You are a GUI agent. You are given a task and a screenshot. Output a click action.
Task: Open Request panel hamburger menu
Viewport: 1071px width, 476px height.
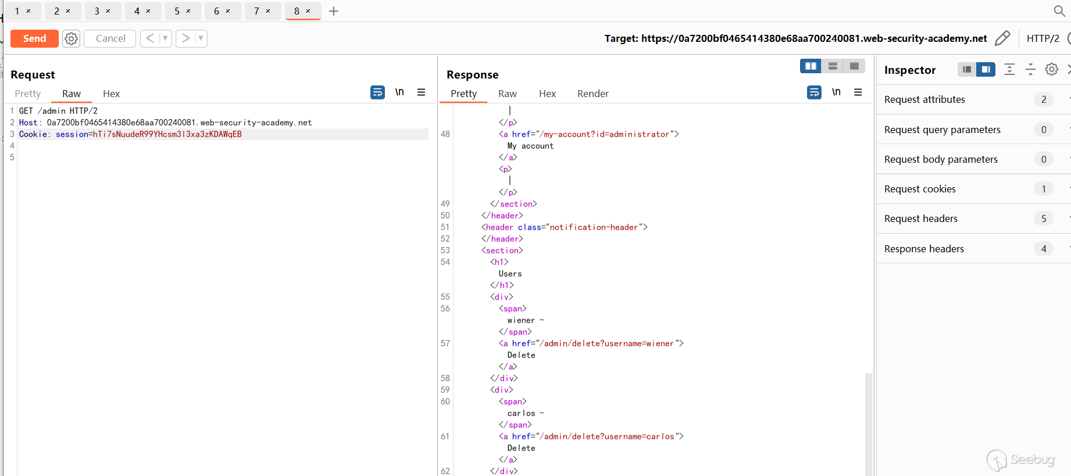tap(421, 92)
